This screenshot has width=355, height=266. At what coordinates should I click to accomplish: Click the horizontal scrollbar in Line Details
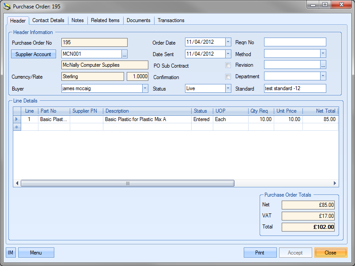point(127,183)
